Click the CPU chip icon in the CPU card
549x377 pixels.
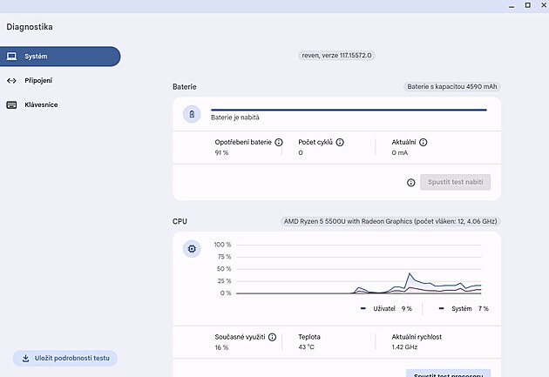(193, 249)
